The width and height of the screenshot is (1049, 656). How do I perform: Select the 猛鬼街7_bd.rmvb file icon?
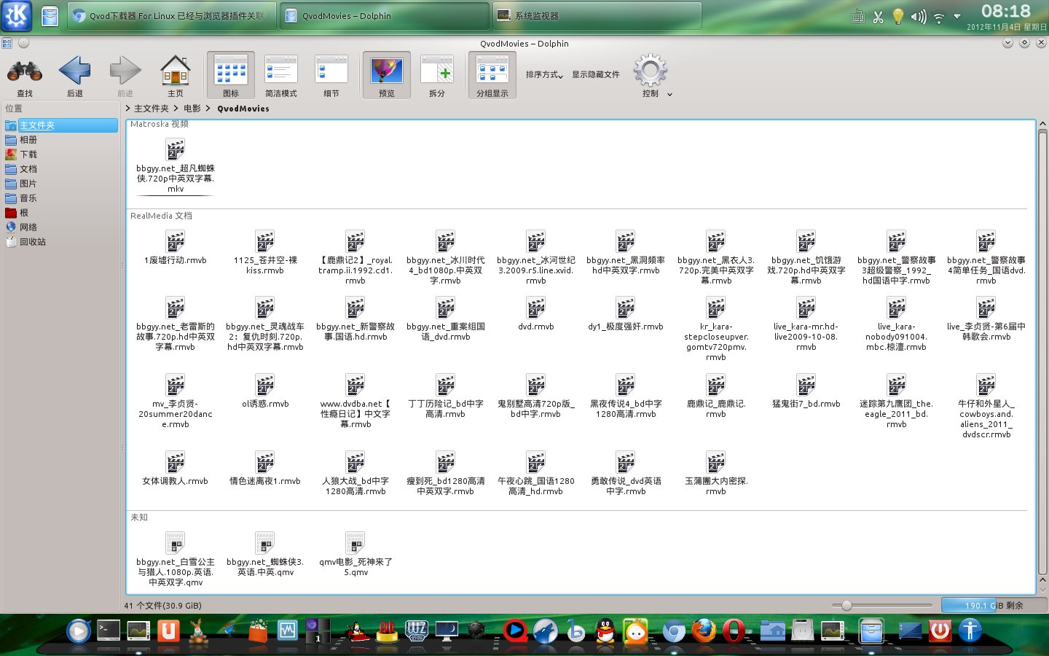(x=806, y=385)
